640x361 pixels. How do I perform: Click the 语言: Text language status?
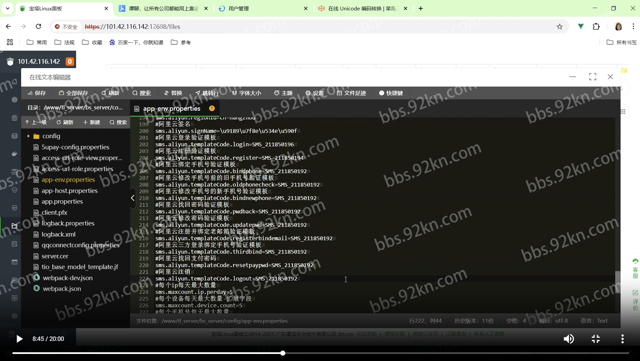[594, 321]
